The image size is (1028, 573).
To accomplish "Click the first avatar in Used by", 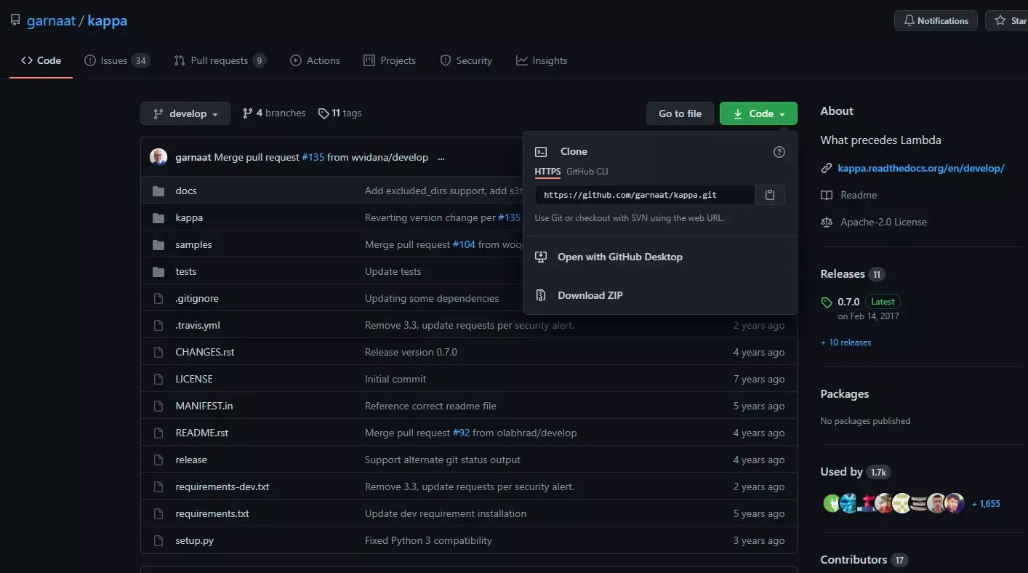I will tap(832, 503).
